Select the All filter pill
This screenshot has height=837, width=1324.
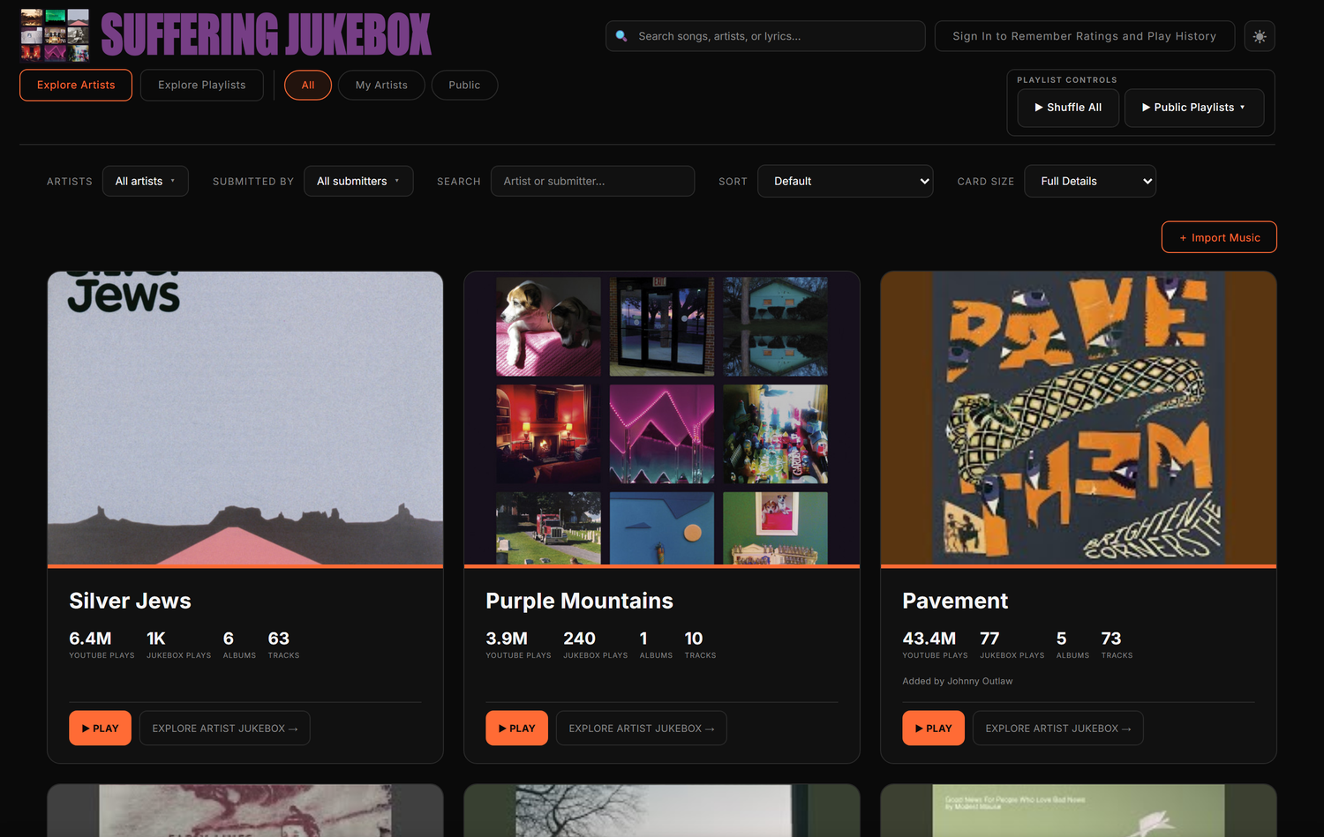click(x=308, y=85)
